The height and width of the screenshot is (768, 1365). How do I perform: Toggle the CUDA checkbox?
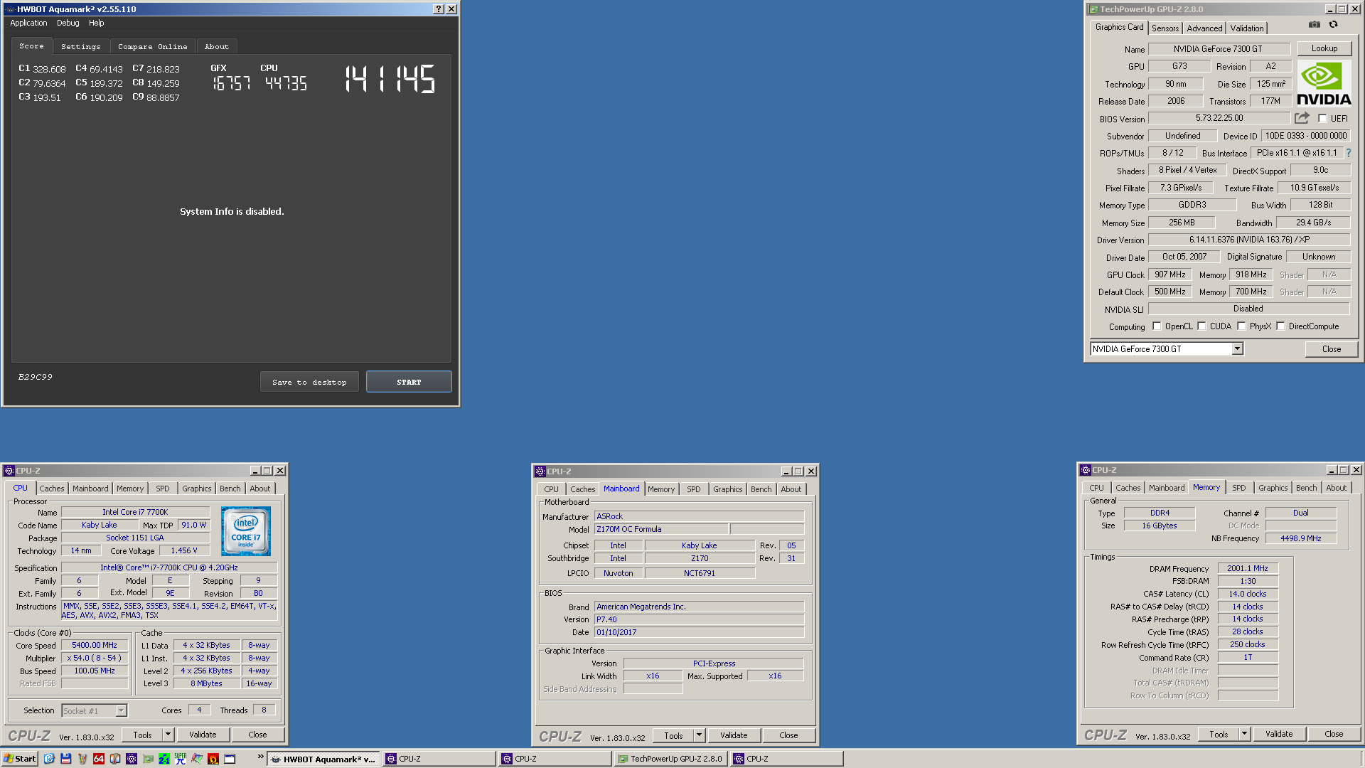pyautogui.click(x=1201, y=326)
